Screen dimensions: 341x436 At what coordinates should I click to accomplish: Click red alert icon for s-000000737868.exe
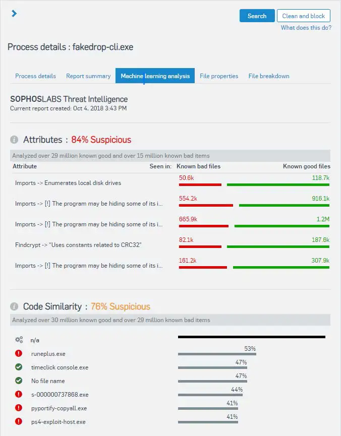(19, 395)
